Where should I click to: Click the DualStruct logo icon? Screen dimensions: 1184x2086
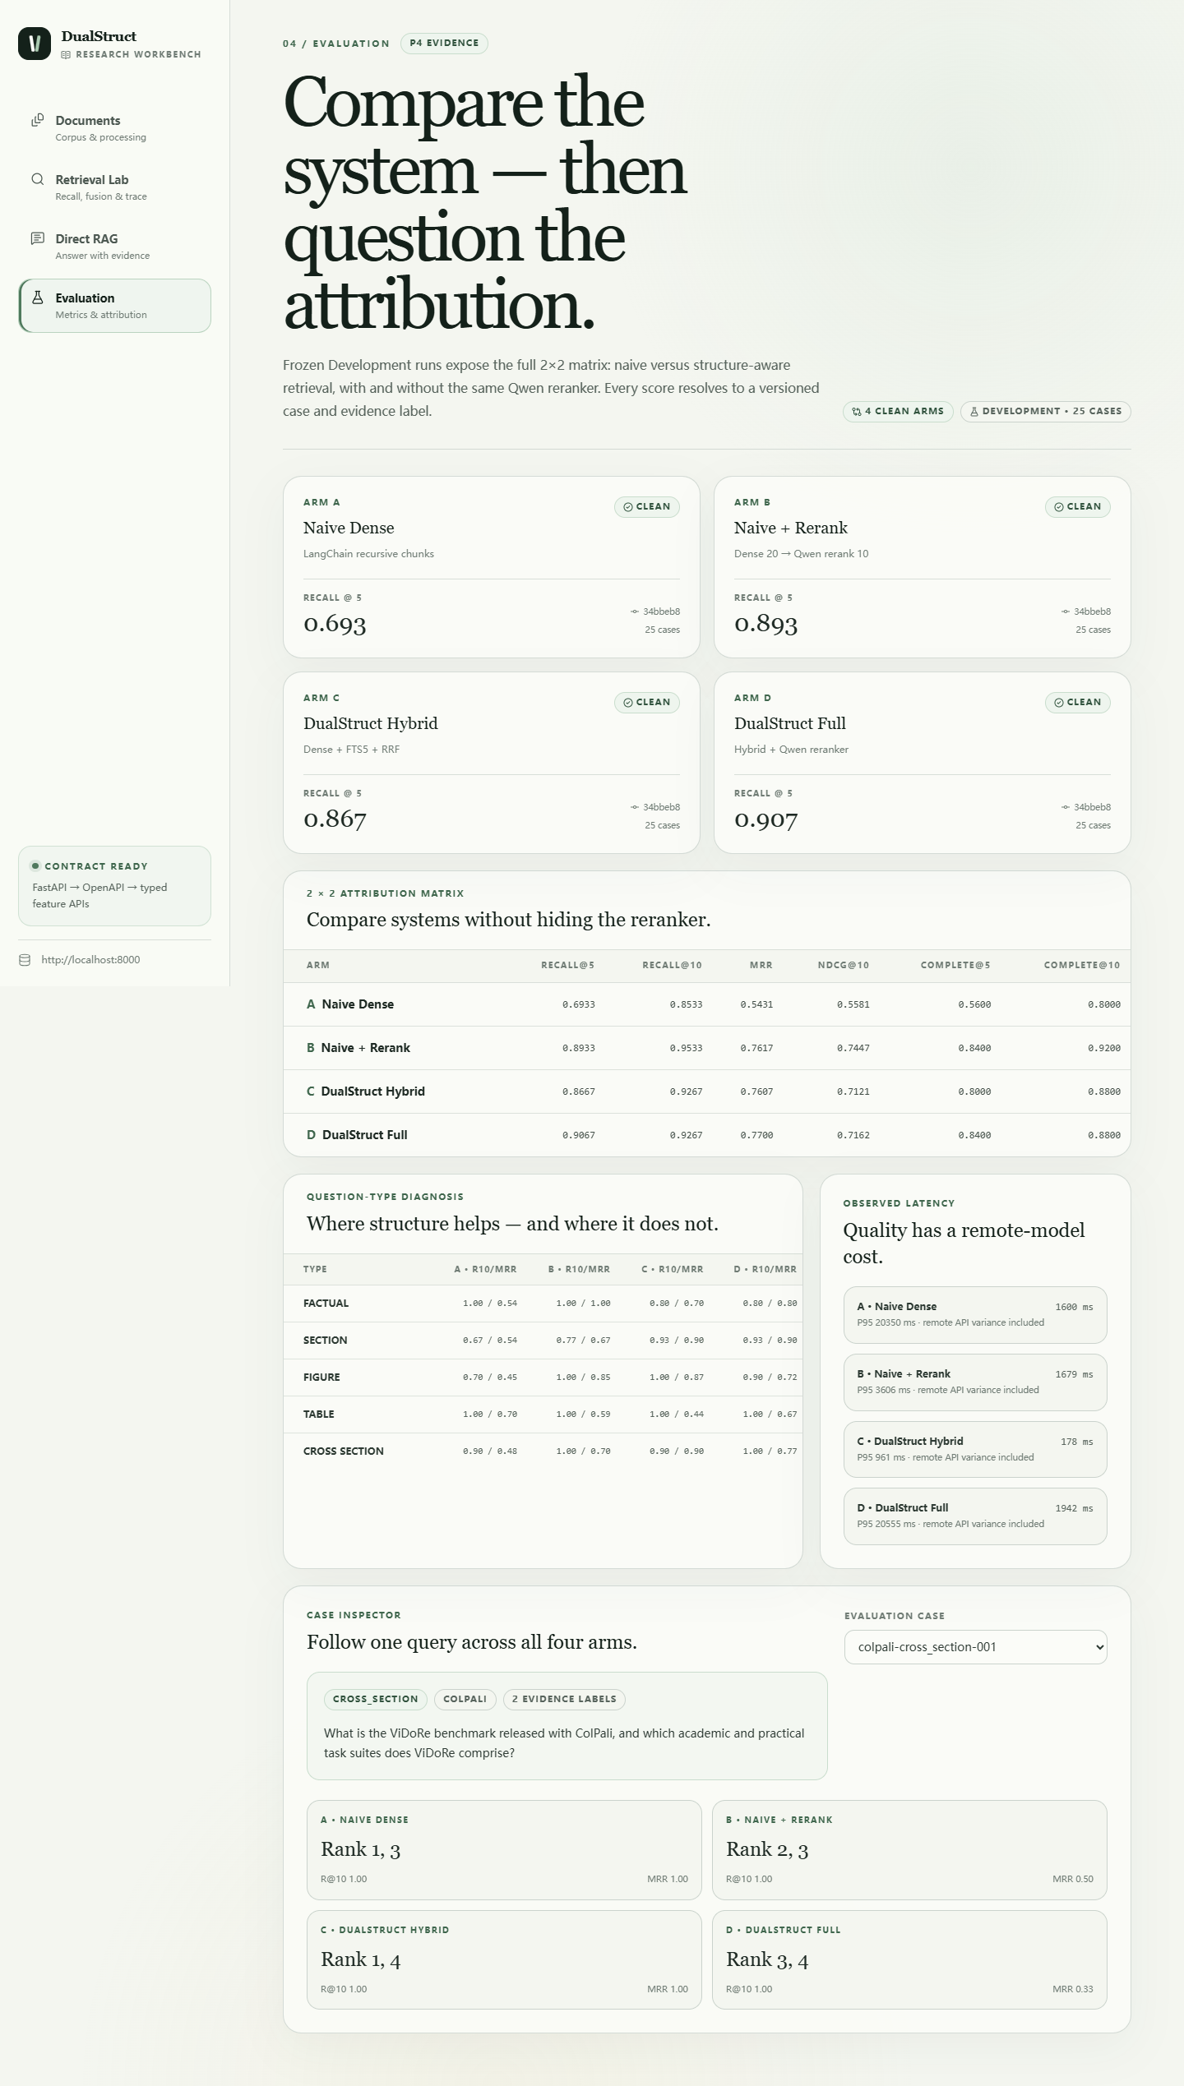click(x=35, y=44)
